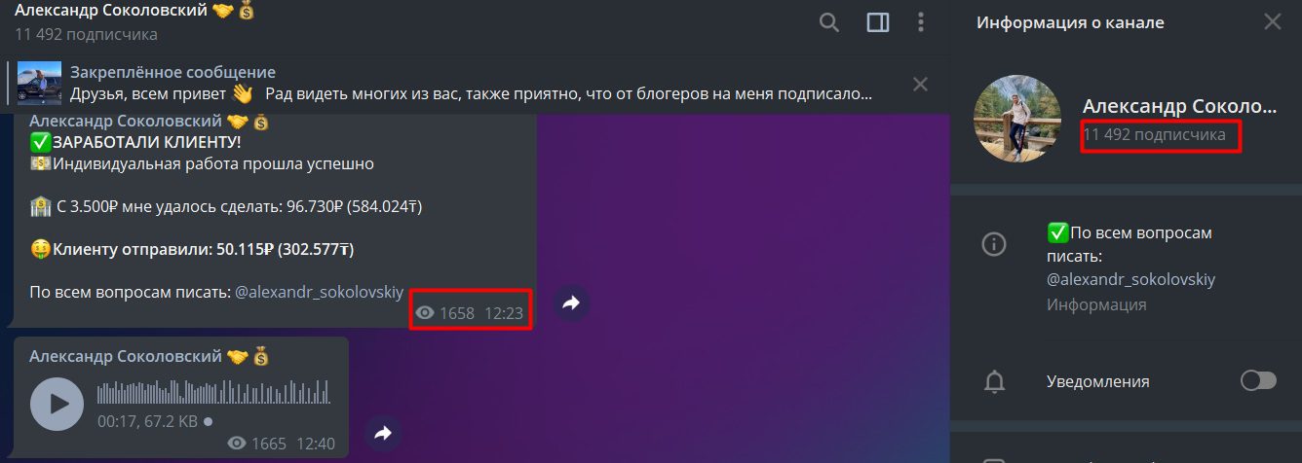Forward the ЗАРАБОТАЛИ КЛИЕНТУ message
The height and width of the screenshot is (463, 1302).
[x=572, y=303]
